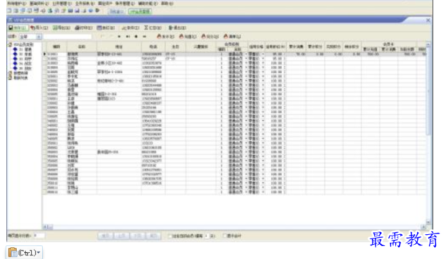The width and height of the screenshot is (445, 259).
Task: Click the green Export grid icon button
Action: tap(61, 28)
